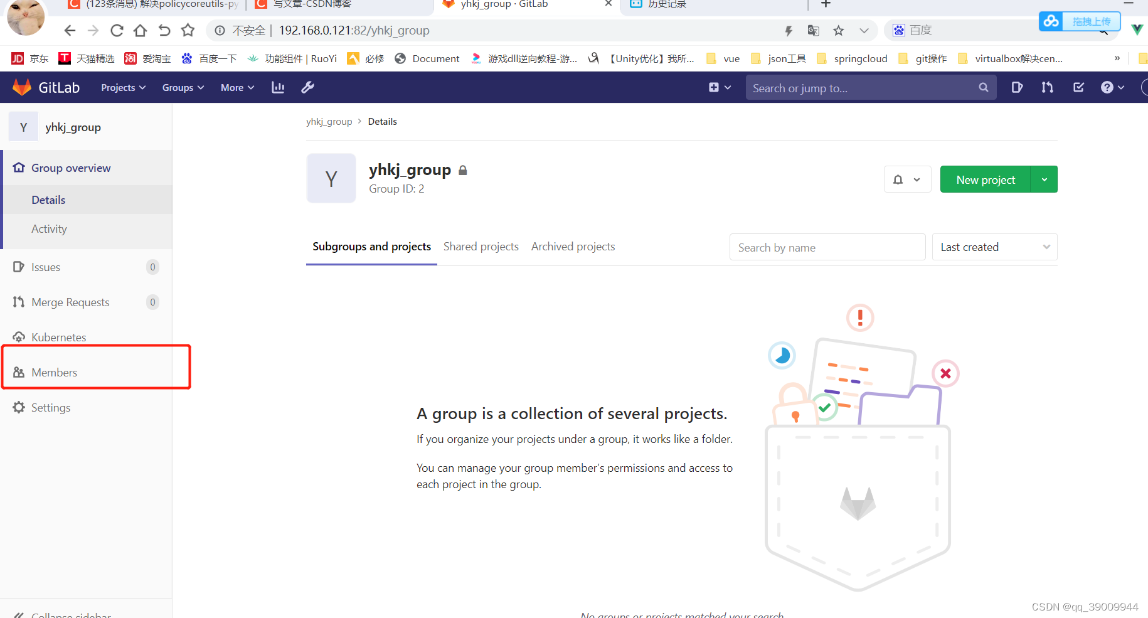This screenshot has height=618, width=1148.
Task: Open the To-Do list icon
Action: pos(1078,87)
